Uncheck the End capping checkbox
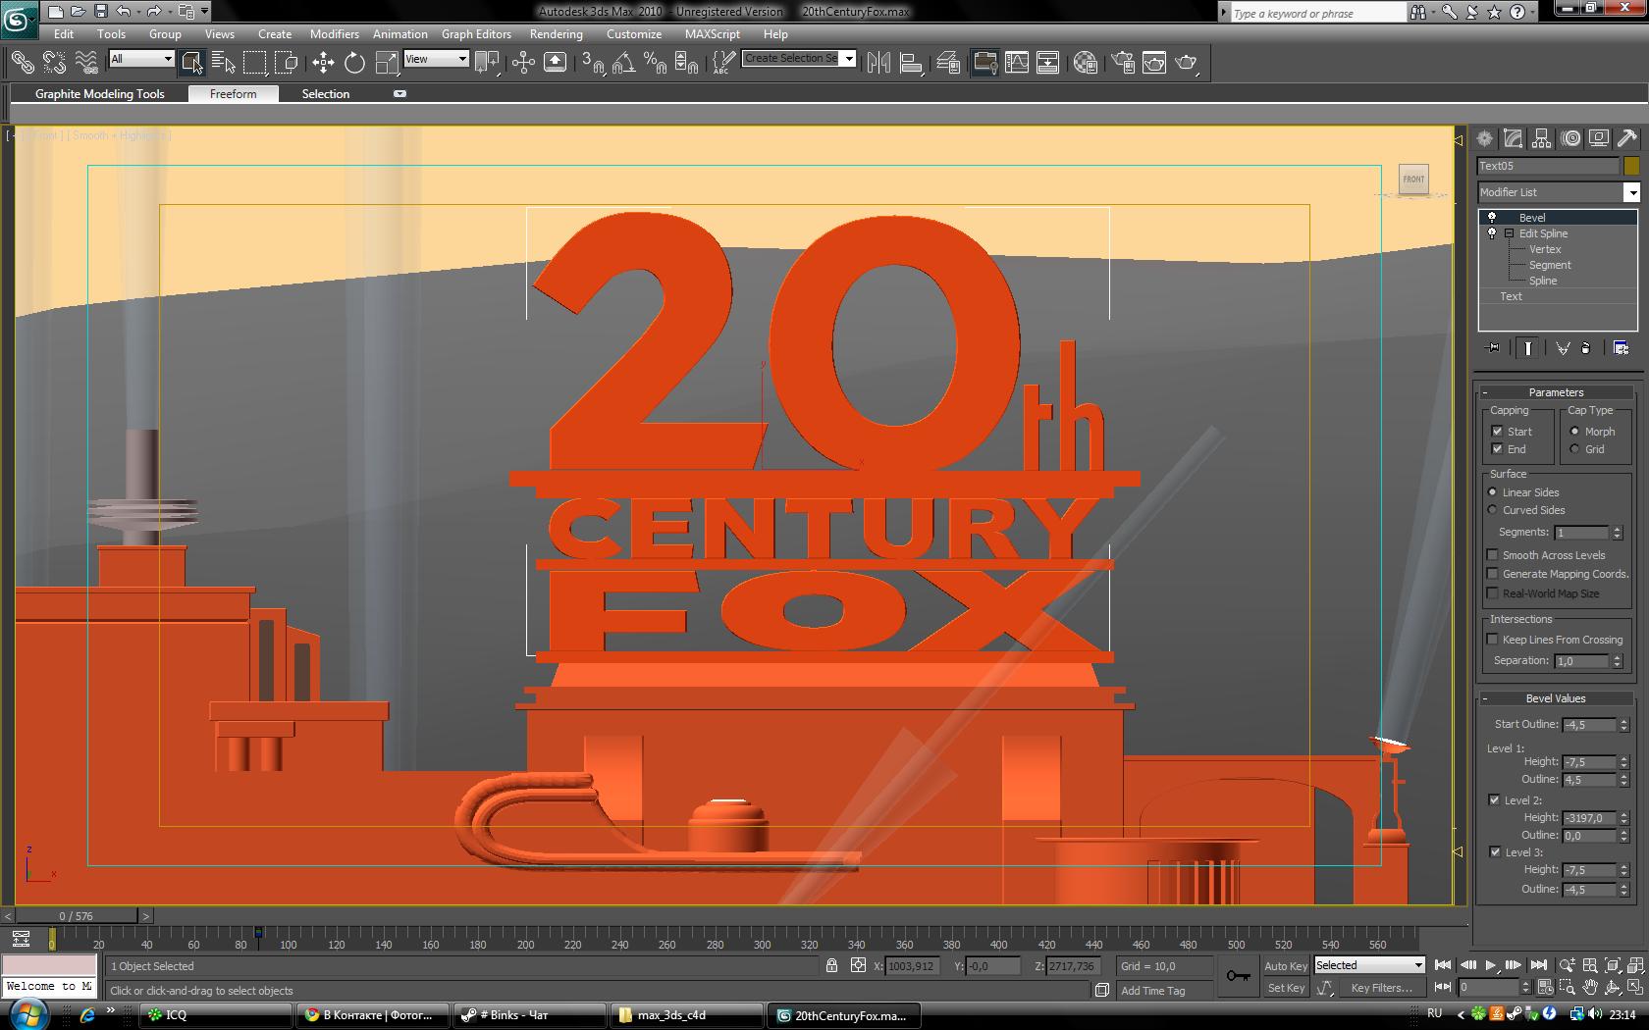 click(1497, 449)
